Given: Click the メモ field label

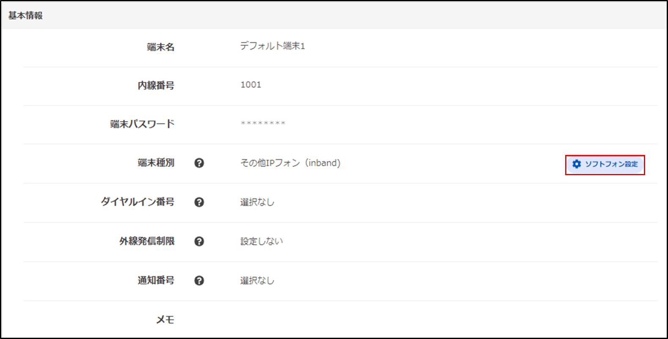Looking at the screenshot, I should [165, 320].
